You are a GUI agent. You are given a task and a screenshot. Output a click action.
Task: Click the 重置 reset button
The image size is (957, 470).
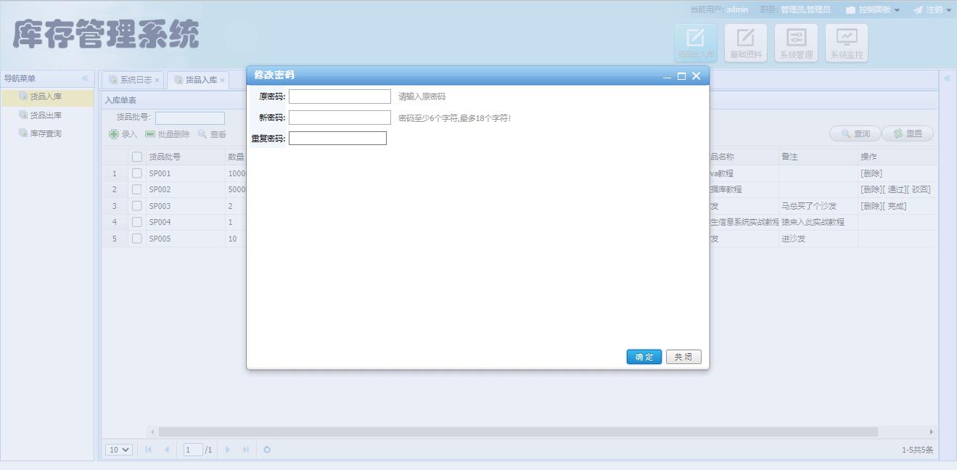[908, 133]
